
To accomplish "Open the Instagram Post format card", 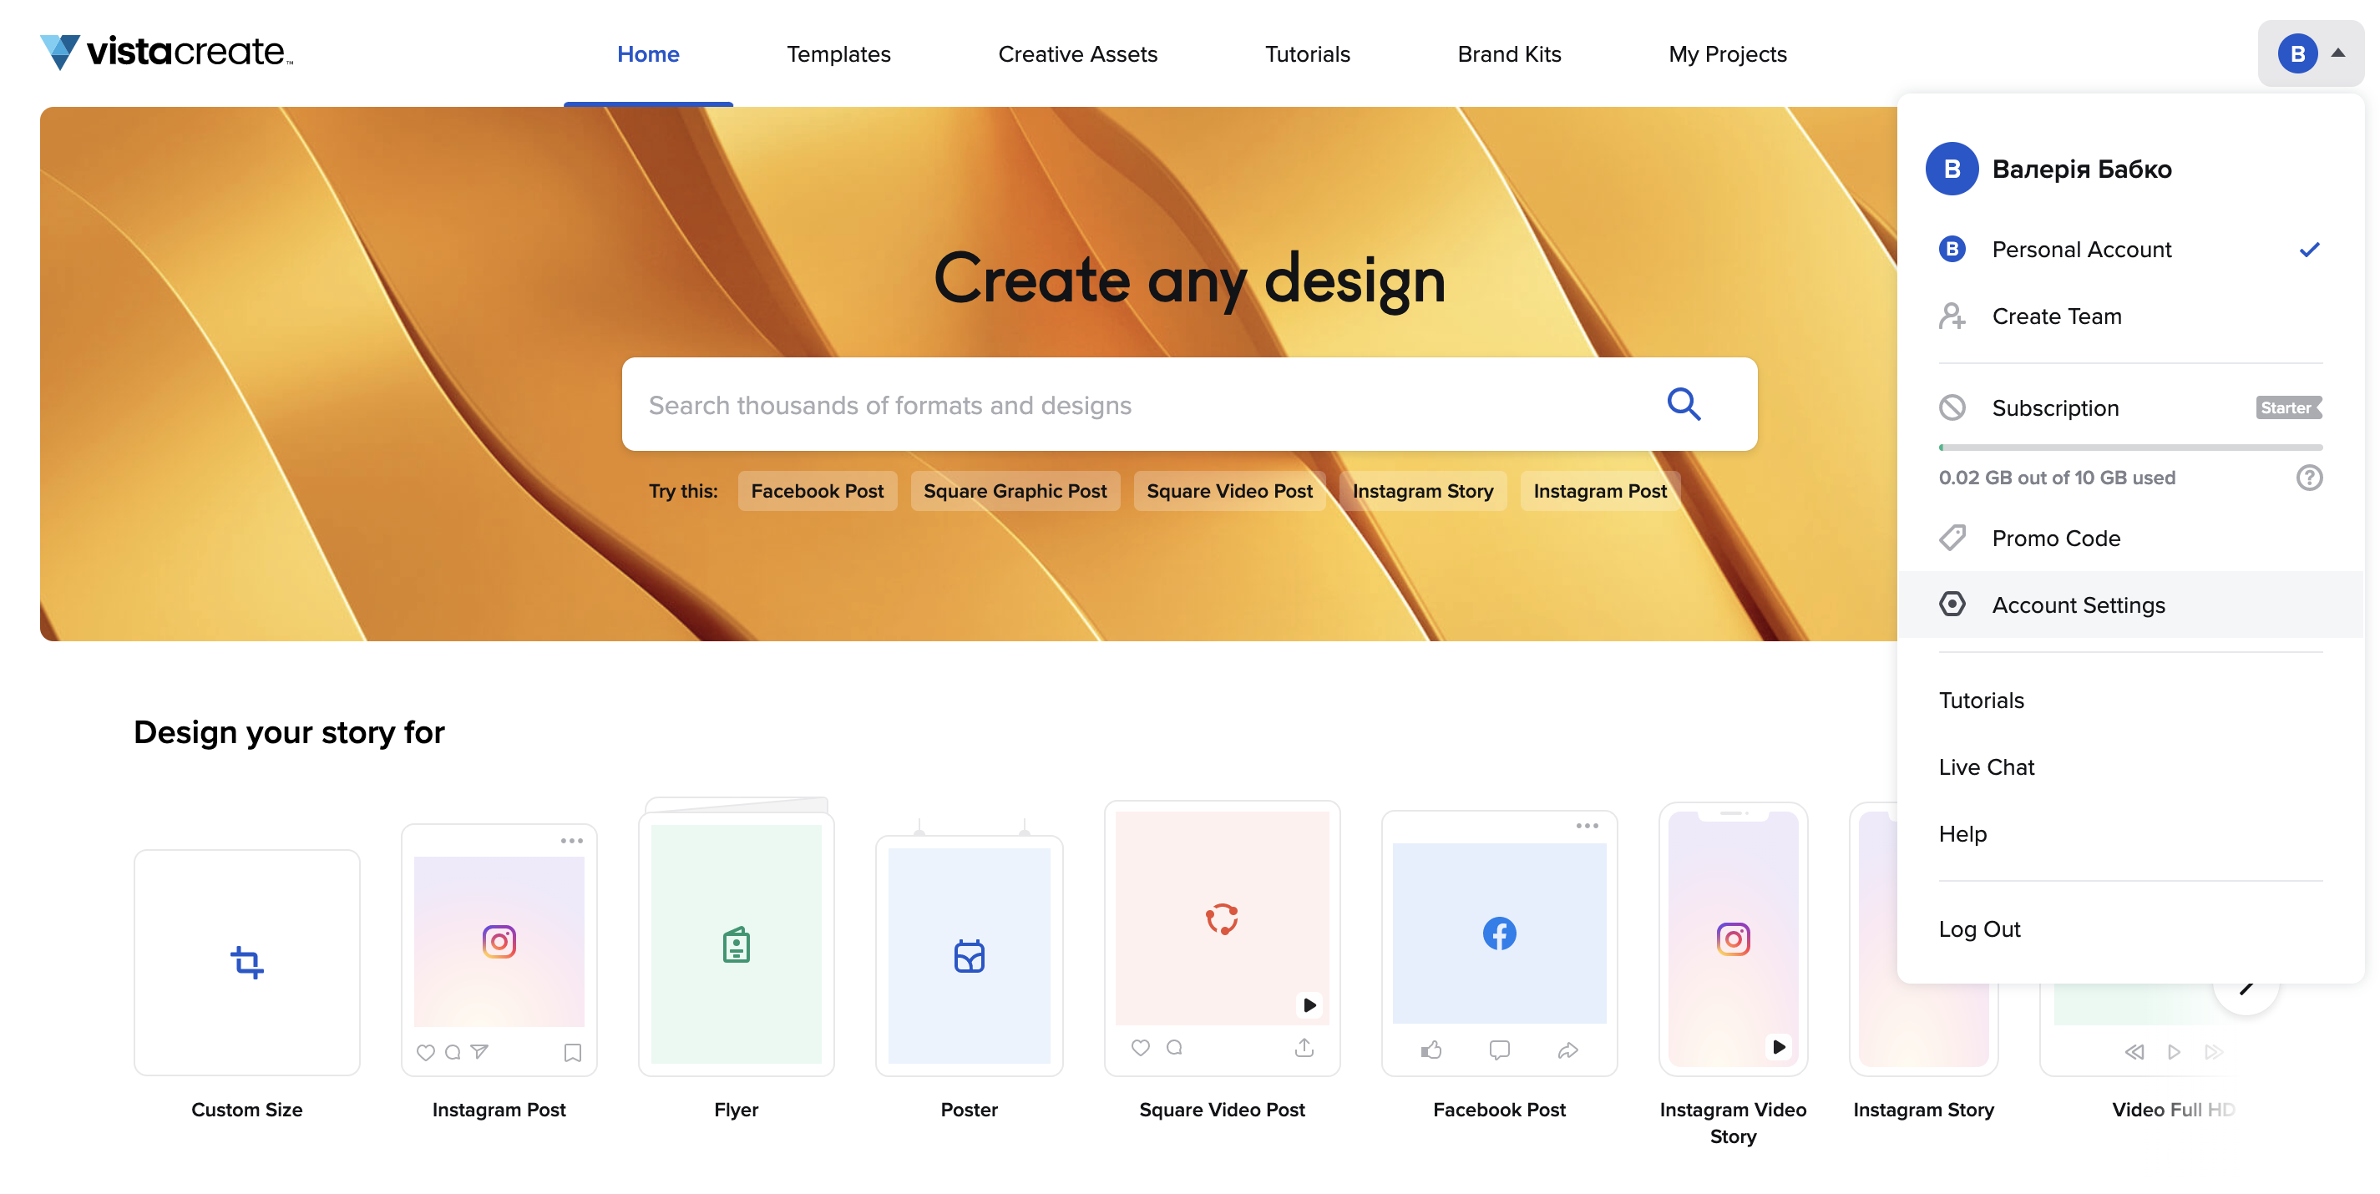I will pyautogui.click(x=499, y=950).
